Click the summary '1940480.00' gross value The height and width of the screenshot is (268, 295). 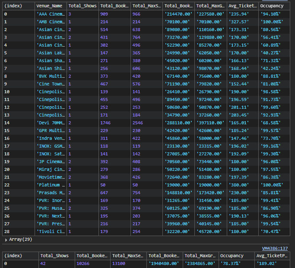point(164,264)
